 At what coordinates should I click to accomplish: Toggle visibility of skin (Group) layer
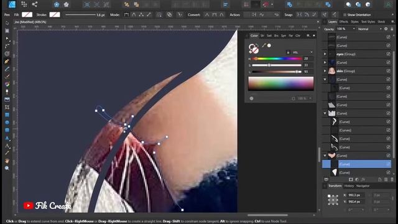pos(388,71)
